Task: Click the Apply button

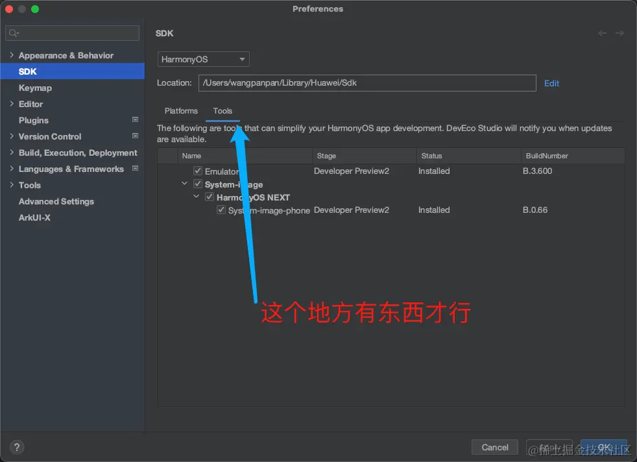Action: click(x=549, y=447)
